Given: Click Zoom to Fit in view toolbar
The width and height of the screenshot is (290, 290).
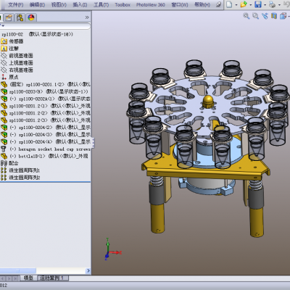Looking at the screenshot, I should click(246, 16).
